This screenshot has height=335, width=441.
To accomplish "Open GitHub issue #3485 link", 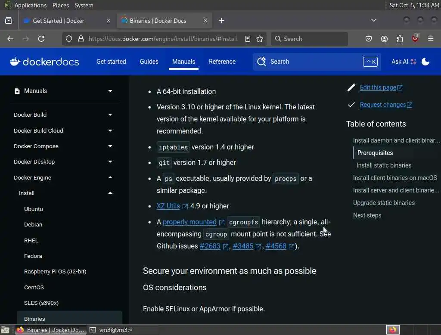I will pos(243,246).
